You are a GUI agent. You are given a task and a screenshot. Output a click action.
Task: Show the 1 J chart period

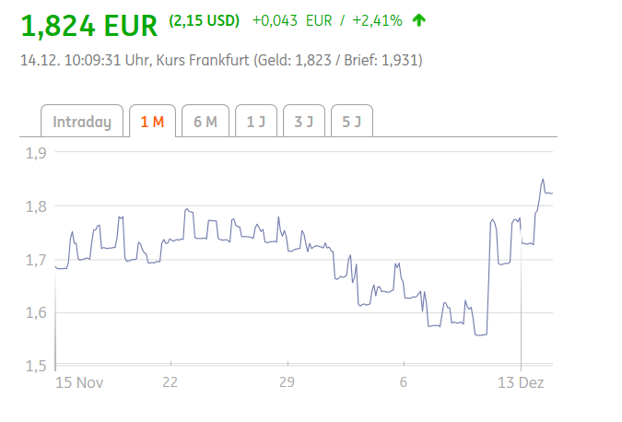point(255,122)
